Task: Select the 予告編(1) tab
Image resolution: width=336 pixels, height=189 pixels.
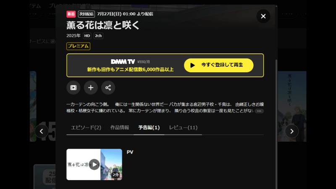Action: [x=149, y=128]
